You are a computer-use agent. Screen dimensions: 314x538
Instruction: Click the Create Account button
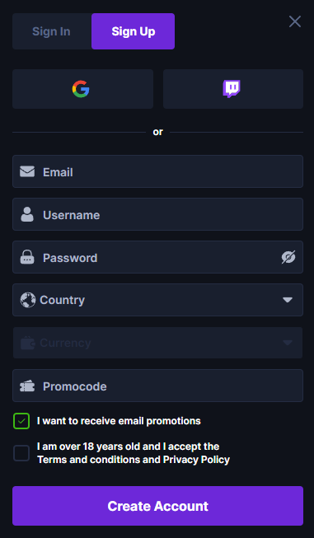158,506
